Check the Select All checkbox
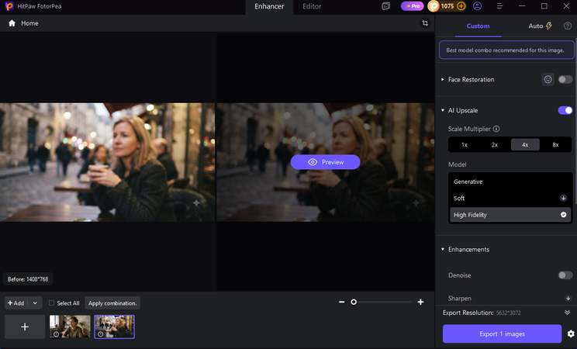Image resolution: width=577 pixels, height=349 pixels. point(51,303)
